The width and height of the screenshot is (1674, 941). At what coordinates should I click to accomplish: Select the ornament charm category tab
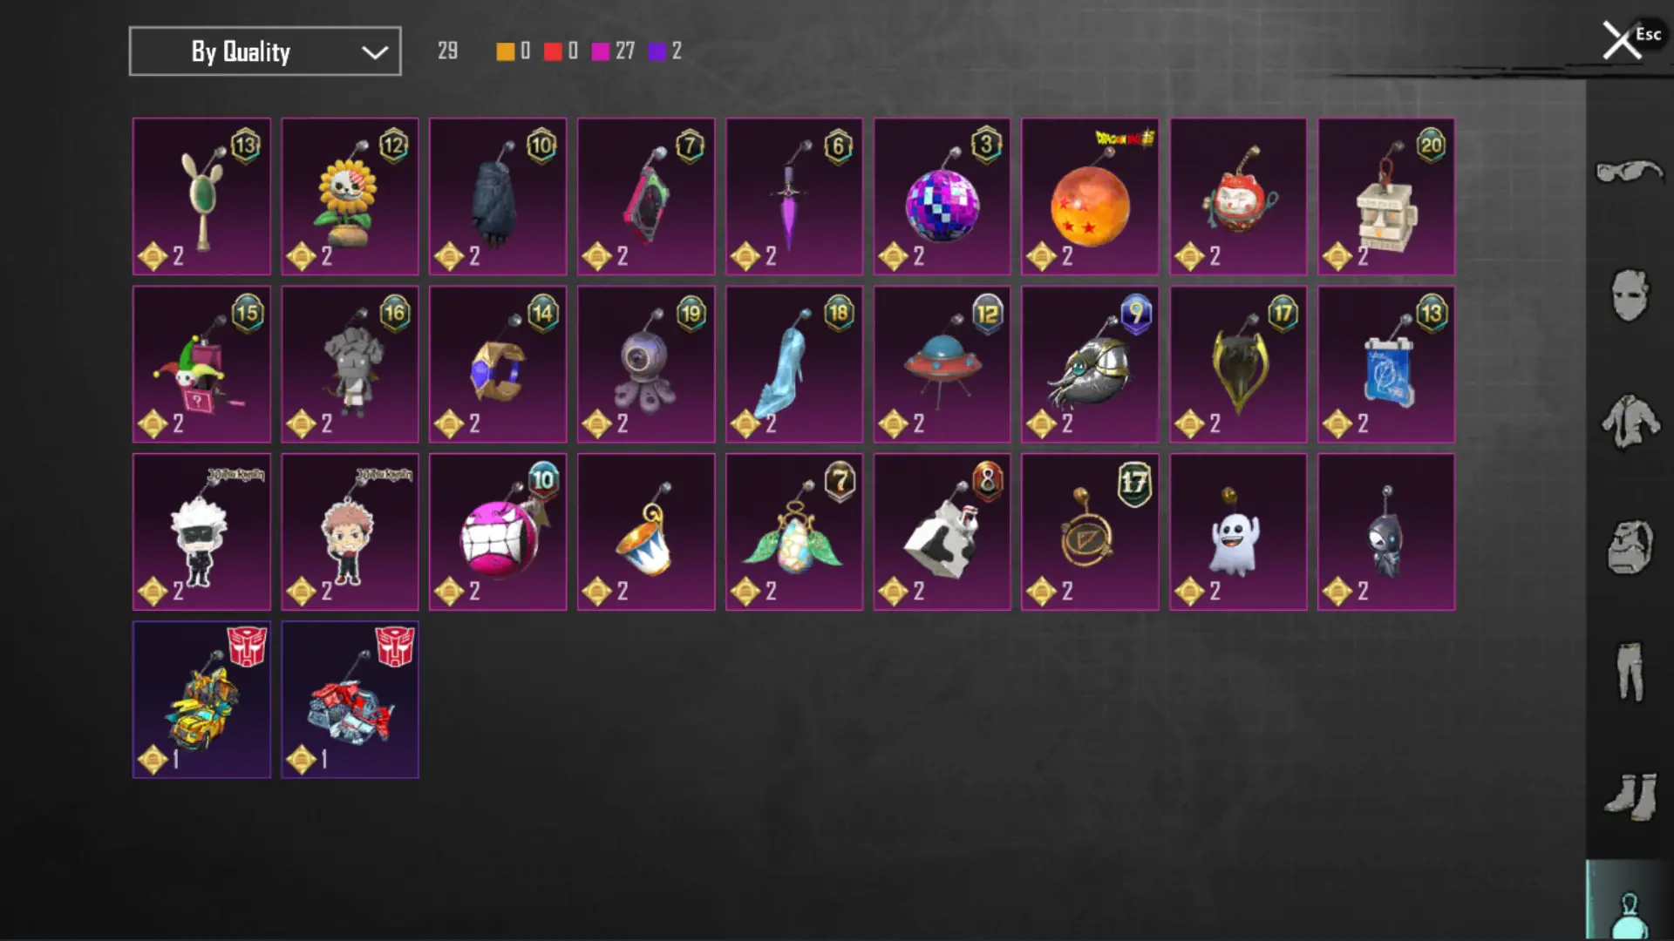pyautogui.click(x=1630, y=901)
